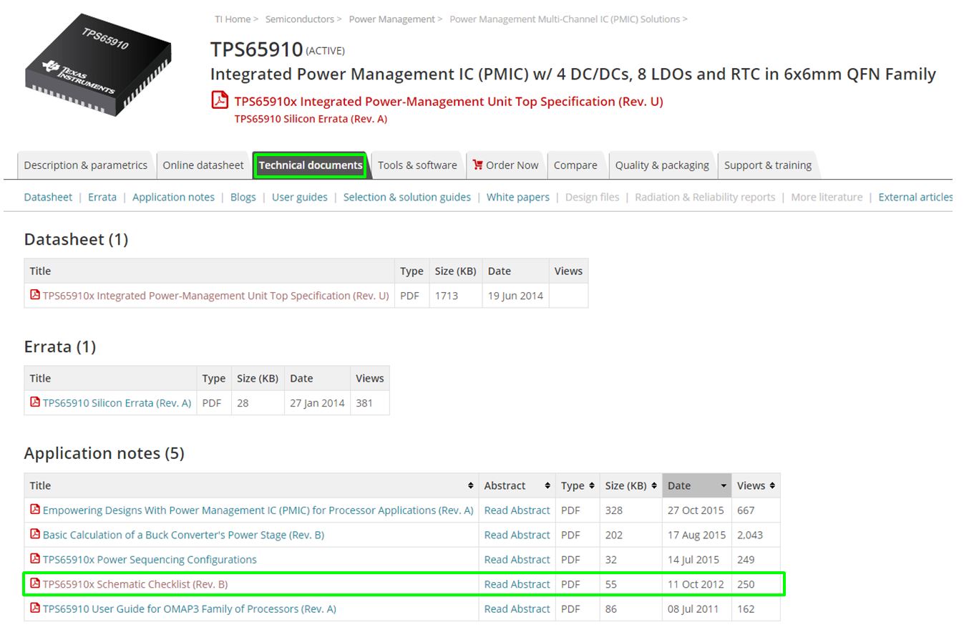The image size is (964, 630).
Task: Click the PDF icon for Basic Calculation of a Buck Converter
Action: (x=34, y=534)
